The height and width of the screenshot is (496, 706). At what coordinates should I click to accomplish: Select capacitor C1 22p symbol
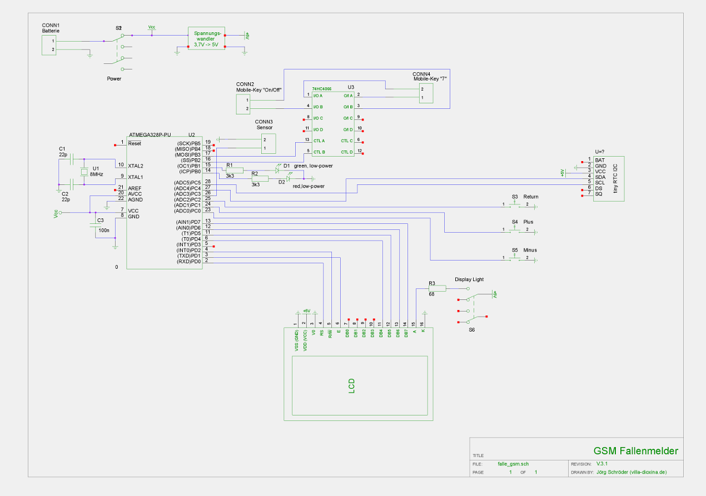72,161
